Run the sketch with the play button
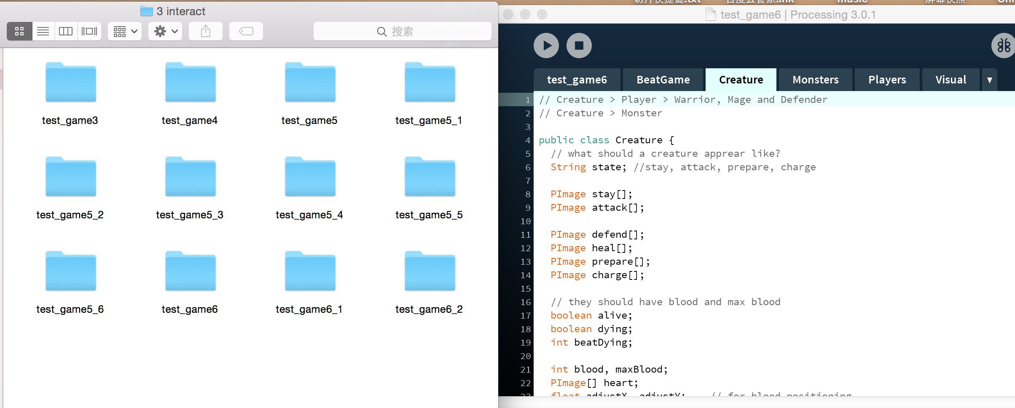This screenshot has width=1015, height=408. coord(546,46)
